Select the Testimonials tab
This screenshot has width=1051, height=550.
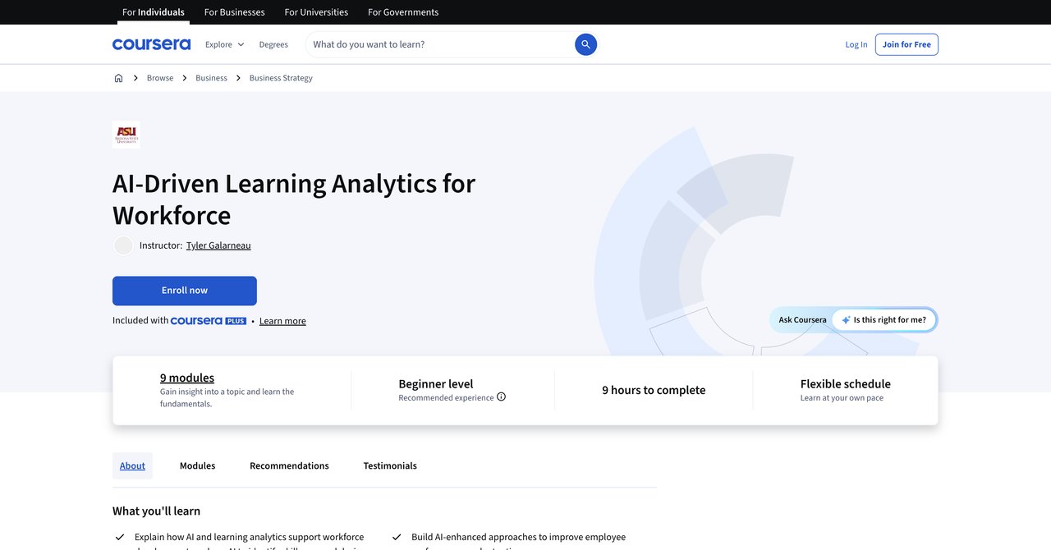390,465
